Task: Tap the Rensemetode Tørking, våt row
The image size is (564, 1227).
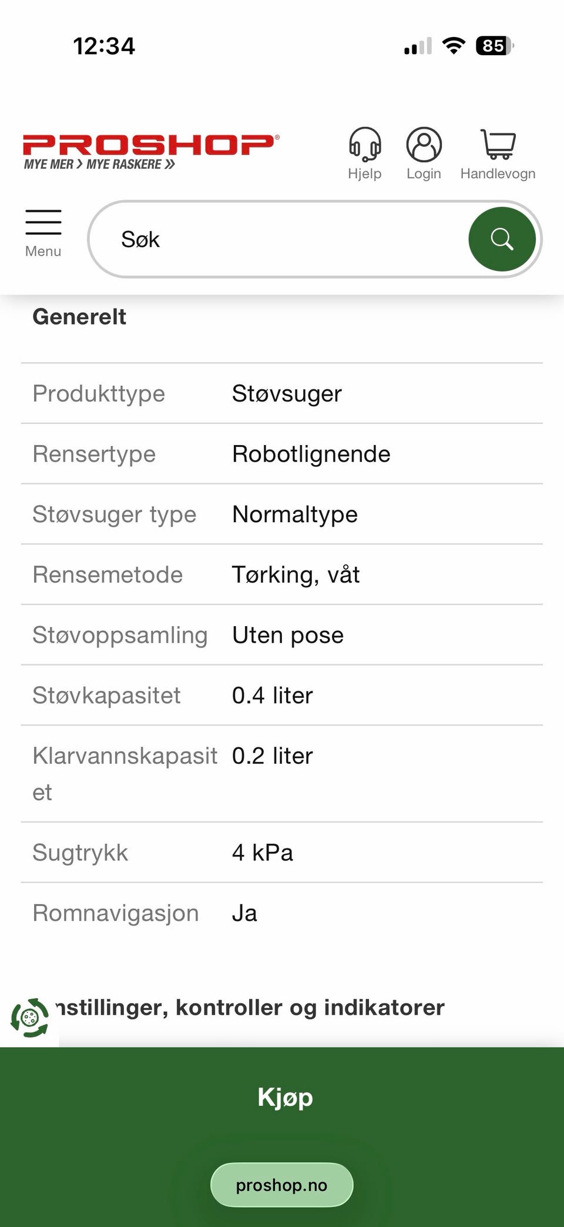Action: click(x=282, y=574)
